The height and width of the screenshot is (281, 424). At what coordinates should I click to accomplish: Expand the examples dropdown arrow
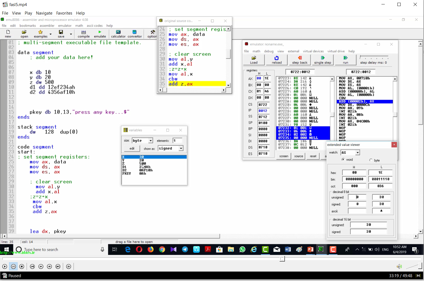(x=50, y=34)
